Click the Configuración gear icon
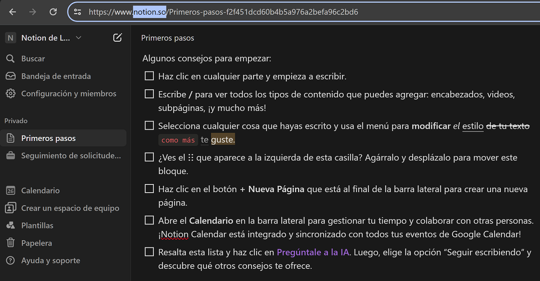This screenshot has width=540, height=281. [x=10, y=93]
